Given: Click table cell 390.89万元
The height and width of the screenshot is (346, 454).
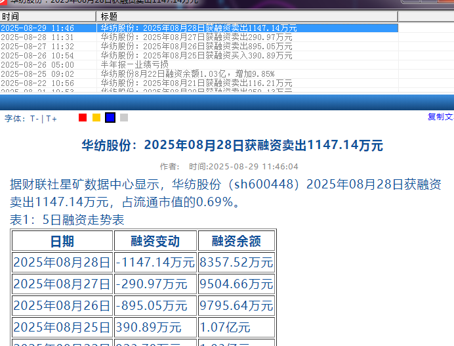Looking at the screenshot, I should pyautogui.click(x=155, y=327).
